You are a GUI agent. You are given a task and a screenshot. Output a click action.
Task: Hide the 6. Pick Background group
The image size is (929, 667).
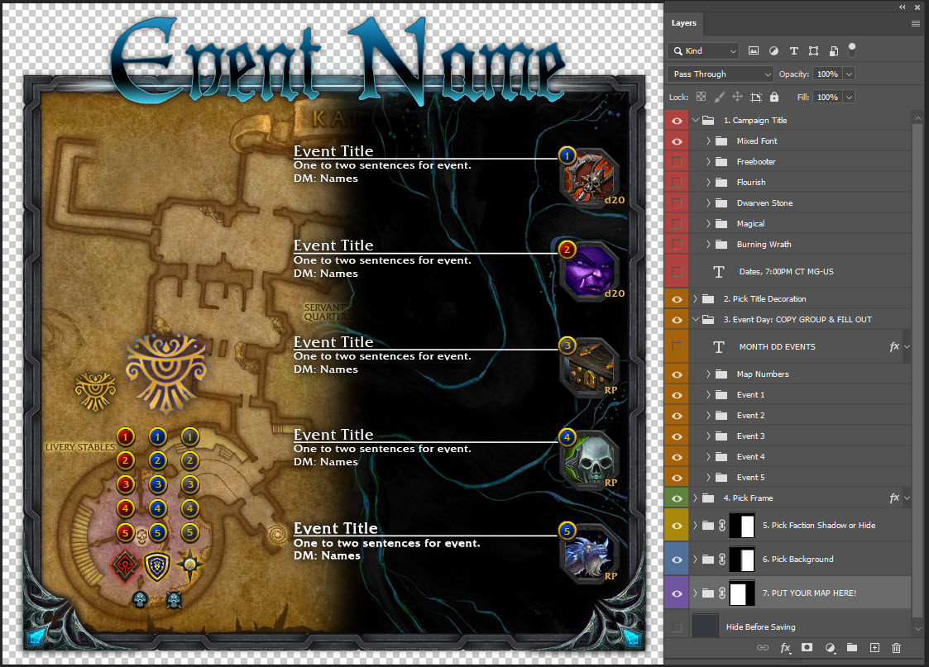(677, 560)
